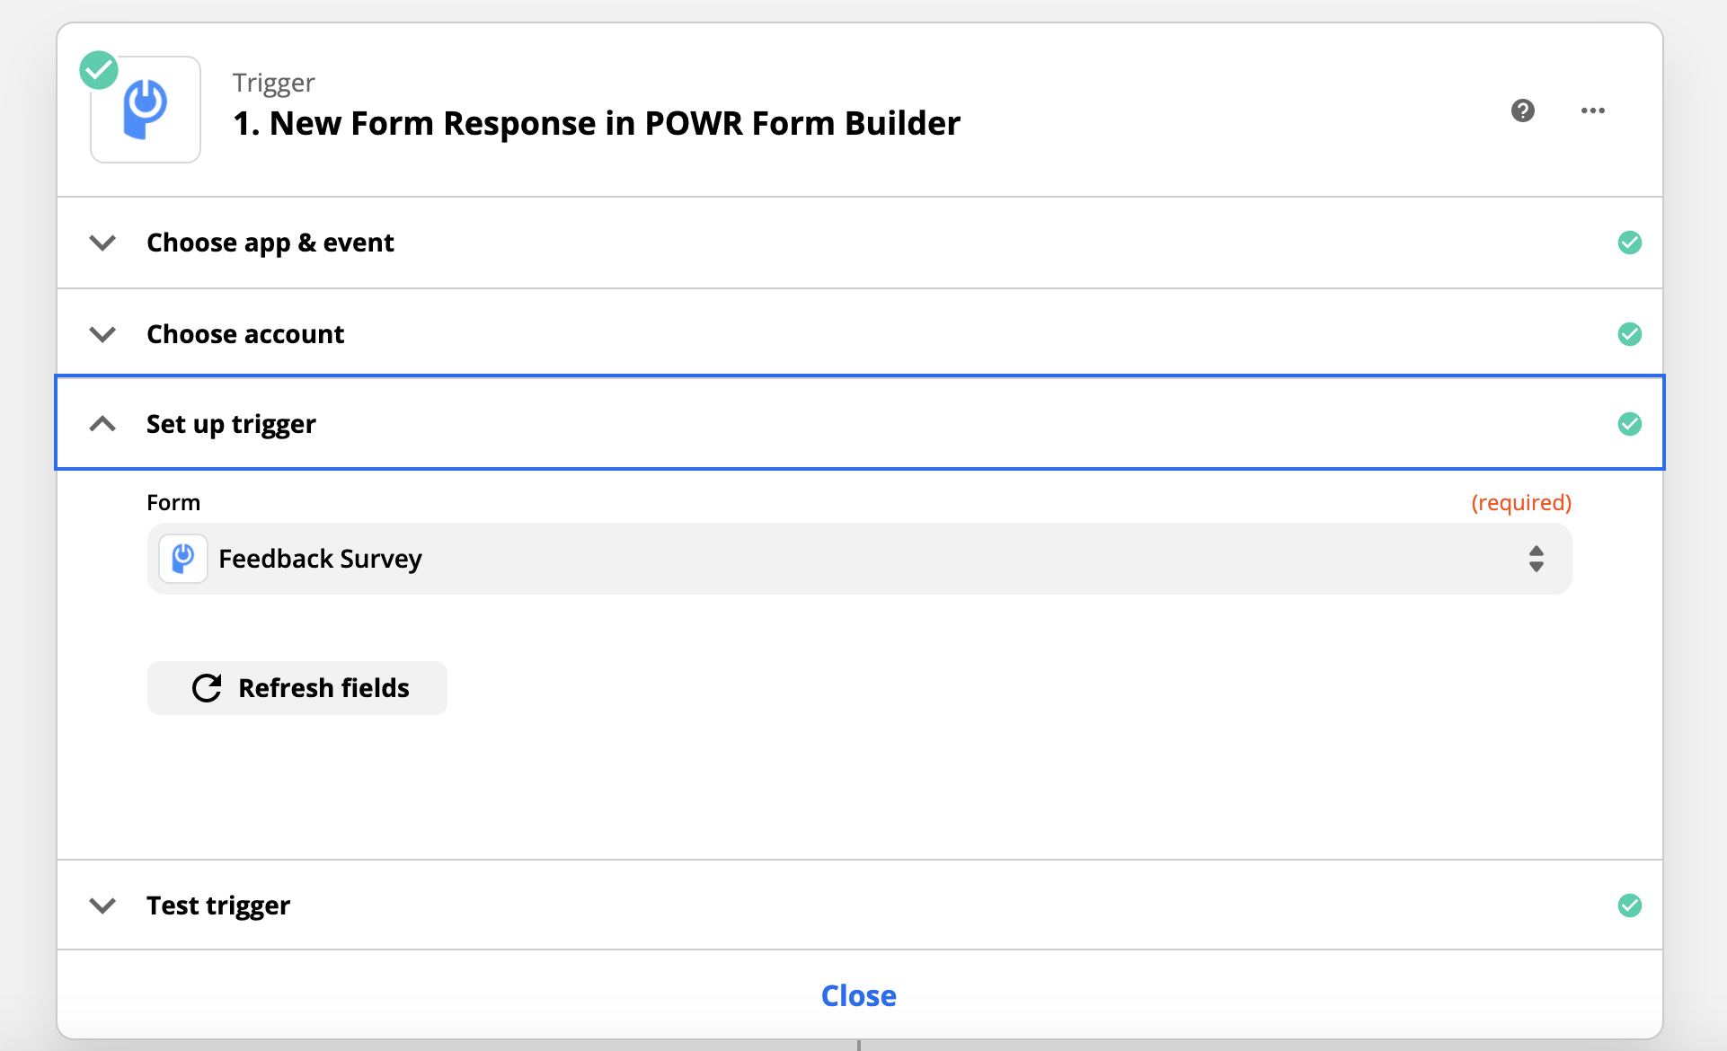Screen dimensions: 1727x1051
Task: Click the green checkmark badge on the app logo
Action: pos(99,70)
